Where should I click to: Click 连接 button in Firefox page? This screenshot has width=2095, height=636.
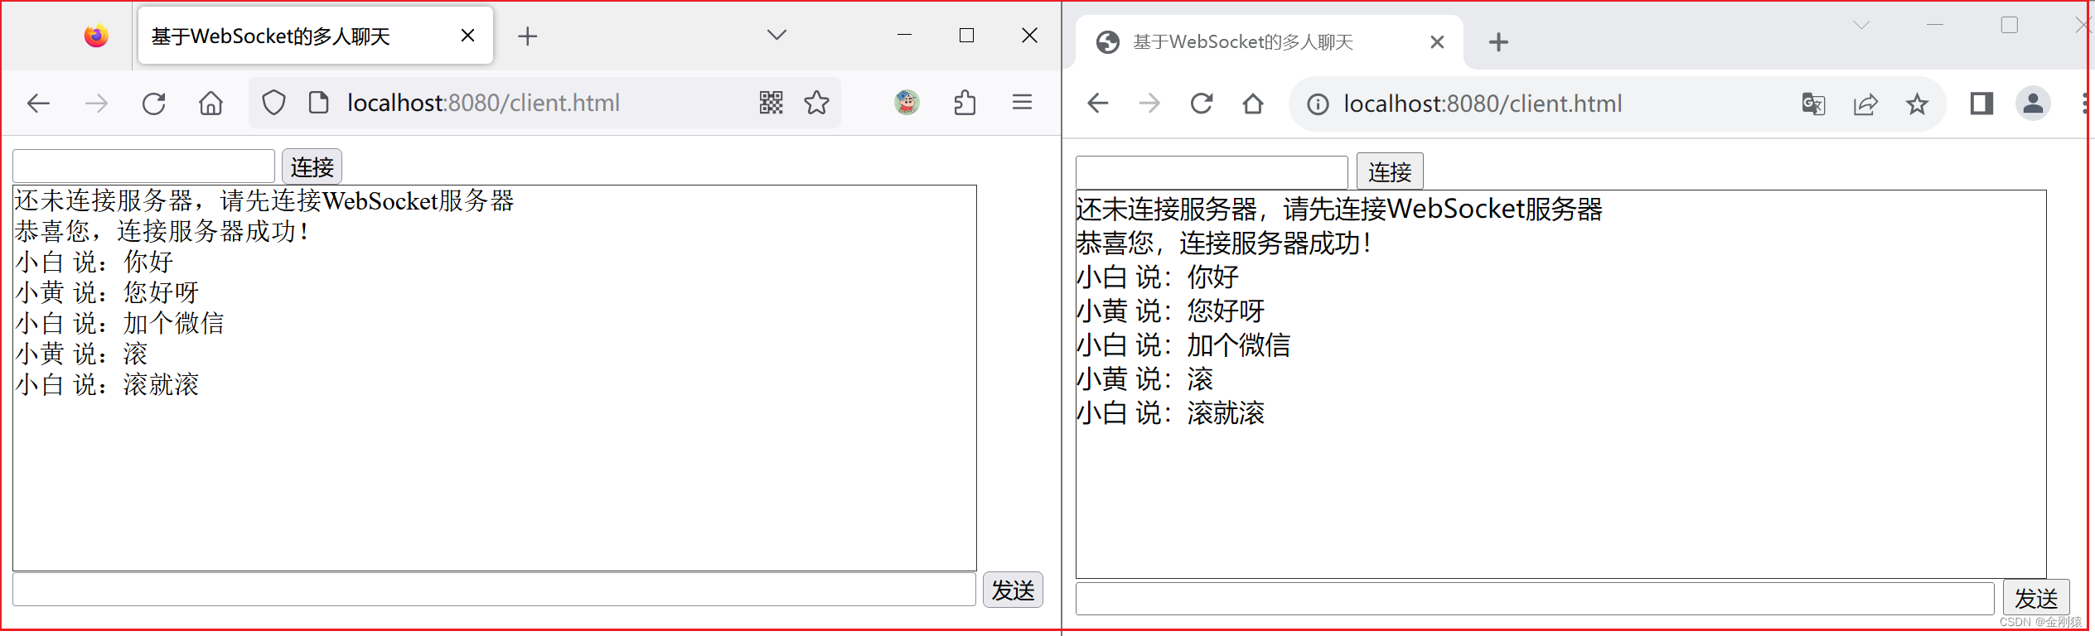[x=312, y=167]
